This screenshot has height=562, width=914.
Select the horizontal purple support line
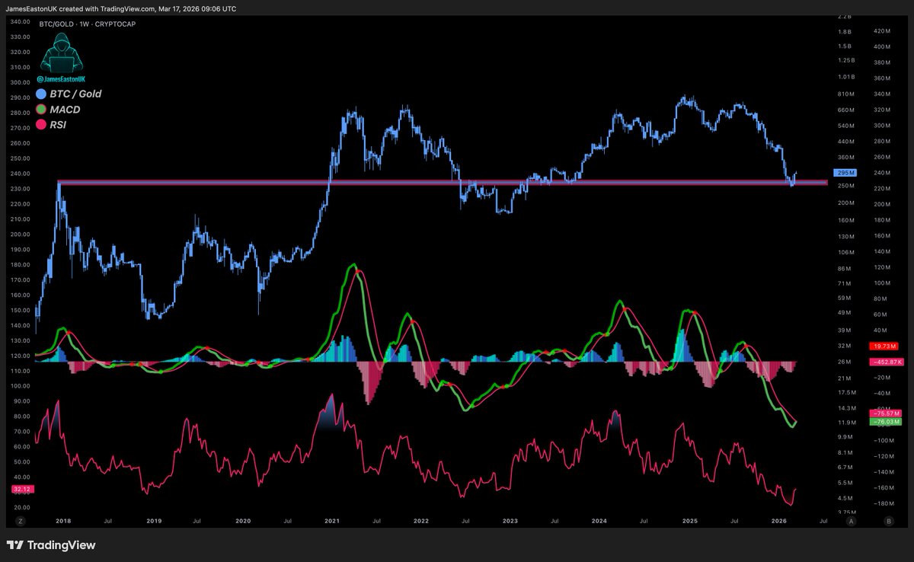click(443, 183)
